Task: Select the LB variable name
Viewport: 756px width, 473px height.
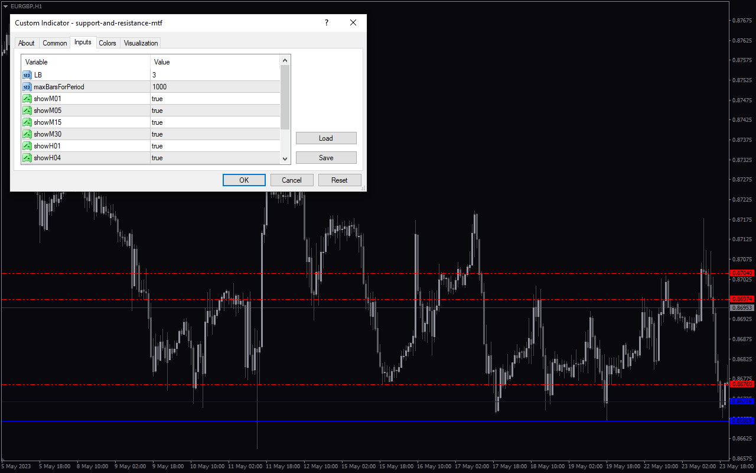Action: pyautogui.click(x=38, y=75)
